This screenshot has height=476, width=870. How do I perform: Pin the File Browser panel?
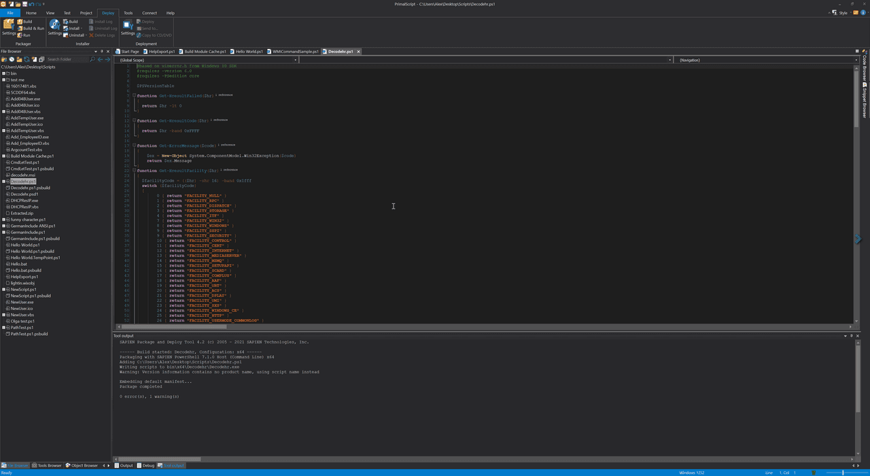pos(102,51)
